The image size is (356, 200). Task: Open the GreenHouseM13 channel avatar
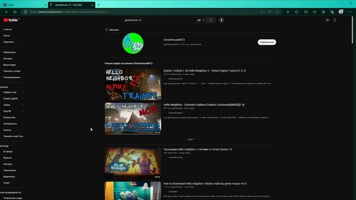pos(133,43)
